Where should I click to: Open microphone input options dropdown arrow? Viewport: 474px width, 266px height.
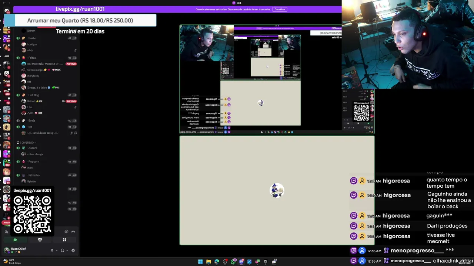pos(56,250)
